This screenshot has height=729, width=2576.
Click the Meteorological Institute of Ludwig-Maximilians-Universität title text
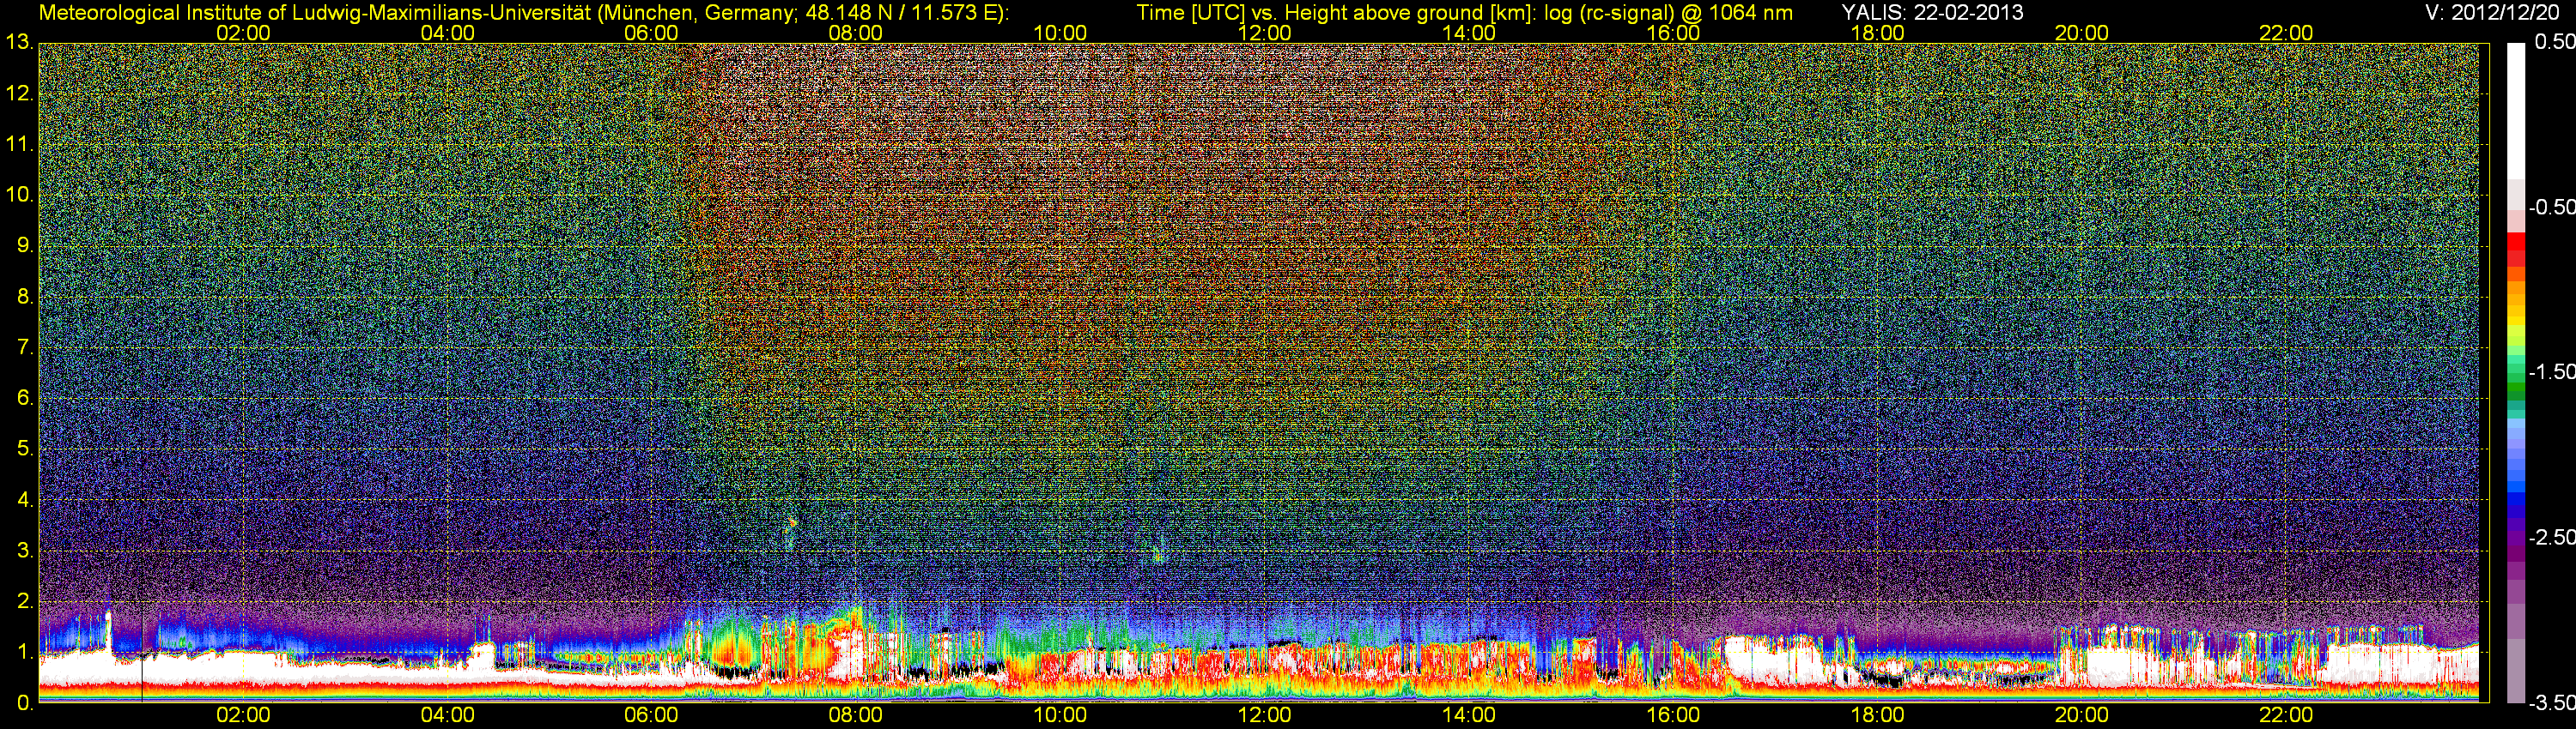[x=524, y=13]
